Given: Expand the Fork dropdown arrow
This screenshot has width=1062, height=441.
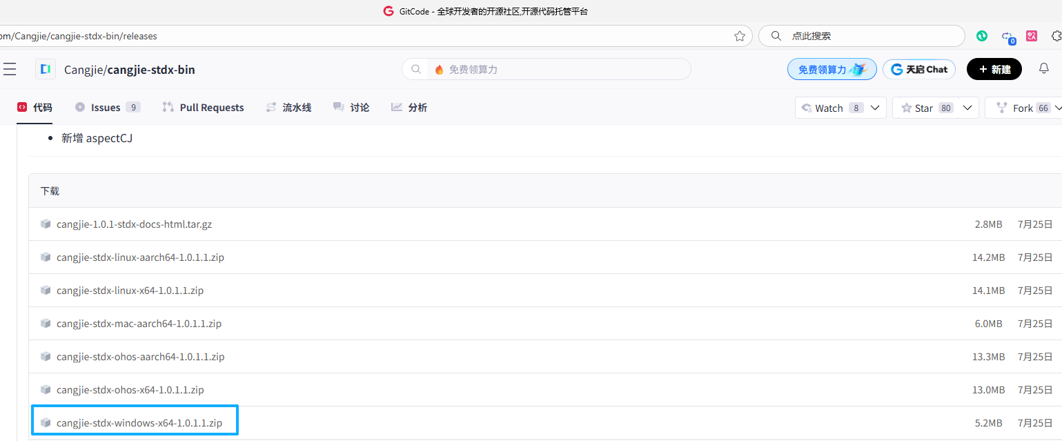Looking at the screenshot, I should point(1058,108).
